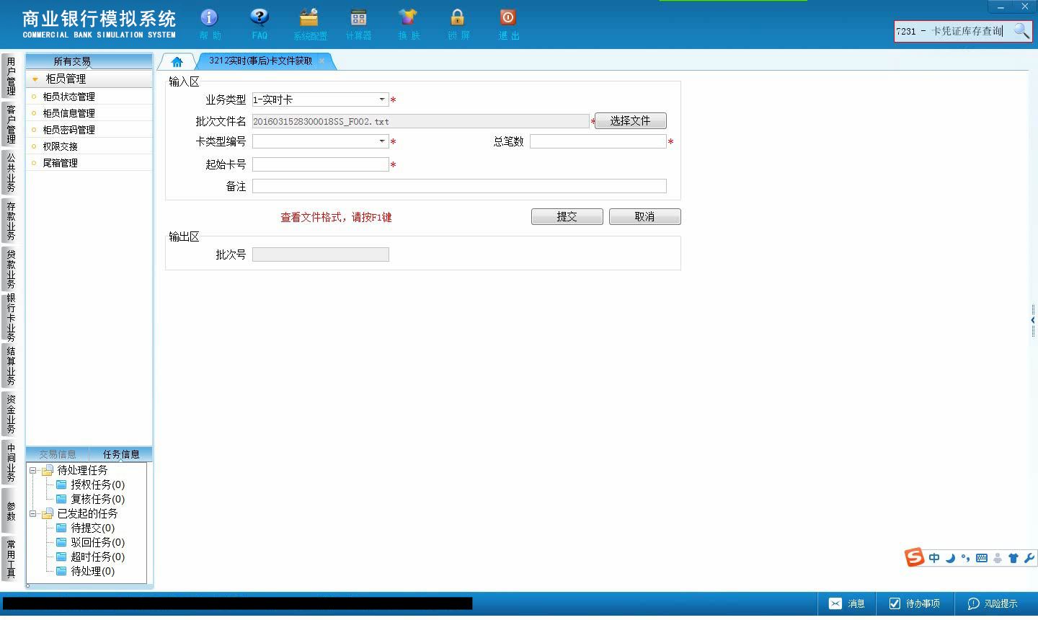
Task: Switch to the 任务信息 tab
Action: click(x=120, y=454)
